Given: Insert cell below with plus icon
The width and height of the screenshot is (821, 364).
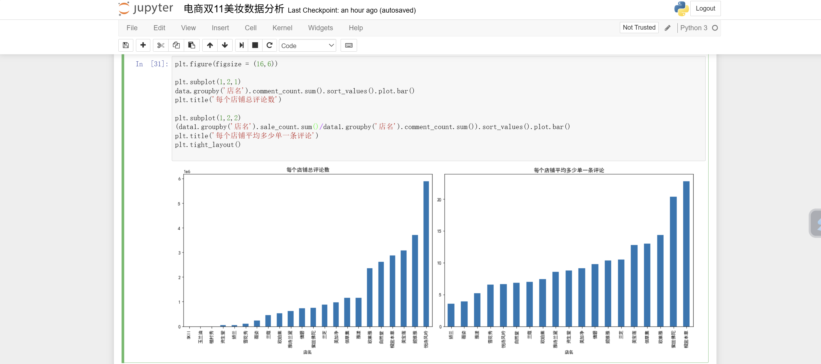Looking at the screenshot, I should (x=143, y=45).
